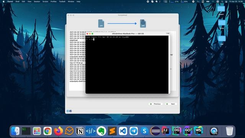The height and width of the screenshot is (138, 245).
Task: Open the Edit menu
Action: click(23, 2)
